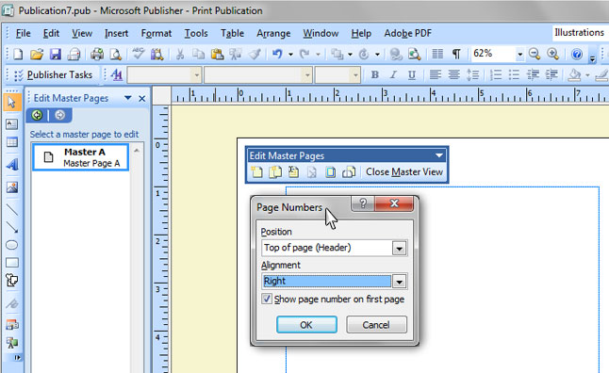Toggle Underline formatting

pyautogui.click(x=412, y=74)
